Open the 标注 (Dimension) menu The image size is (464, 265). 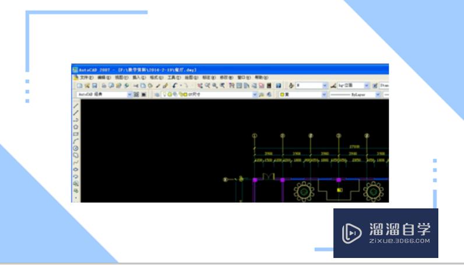coord(209,78)
